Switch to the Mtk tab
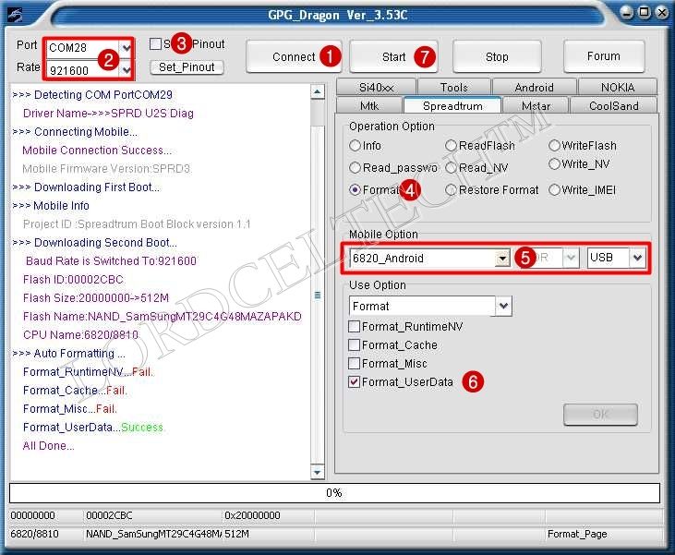 click(369, 106)
